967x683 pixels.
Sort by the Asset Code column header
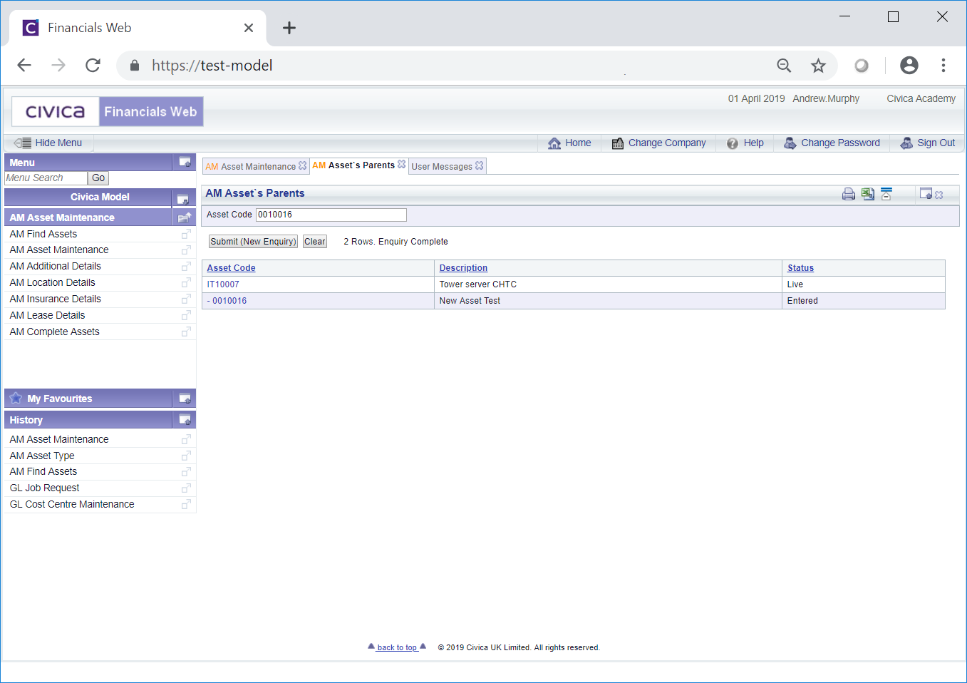231,268
